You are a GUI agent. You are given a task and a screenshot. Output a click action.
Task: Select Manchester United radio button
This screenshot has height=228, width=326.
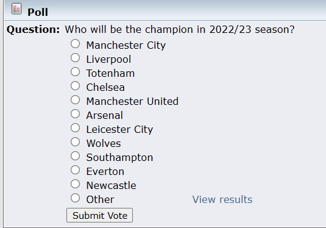(x=76, y=100)
